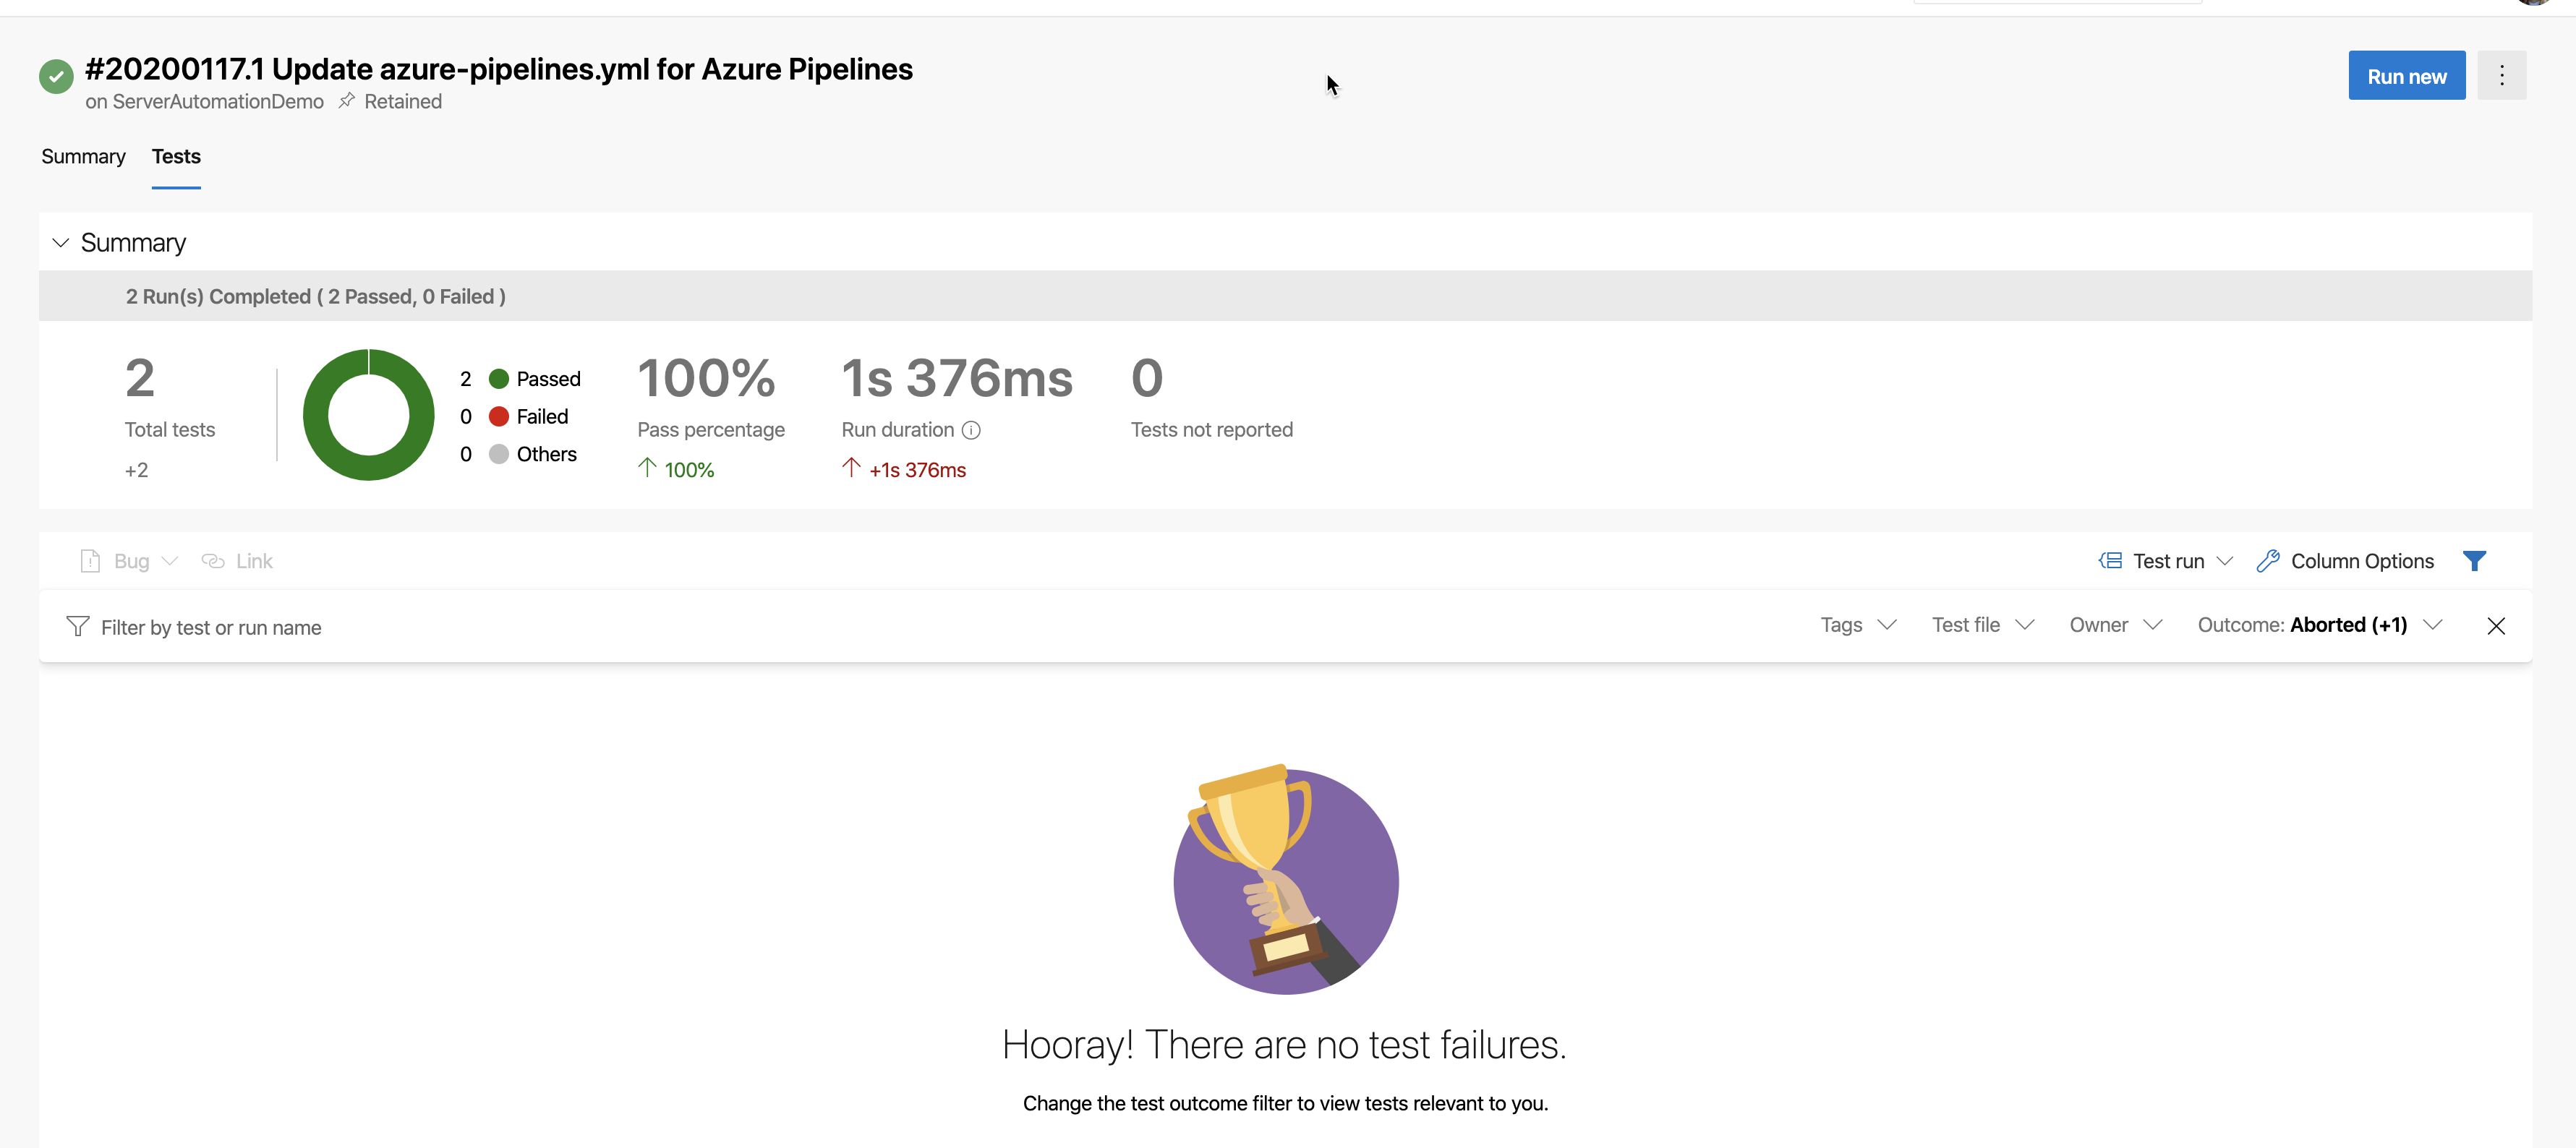Image resolution: width=2576 pixels, height=1148 pixels.
Task: Click the green Passed legend dot
Action: coord(499,379)
